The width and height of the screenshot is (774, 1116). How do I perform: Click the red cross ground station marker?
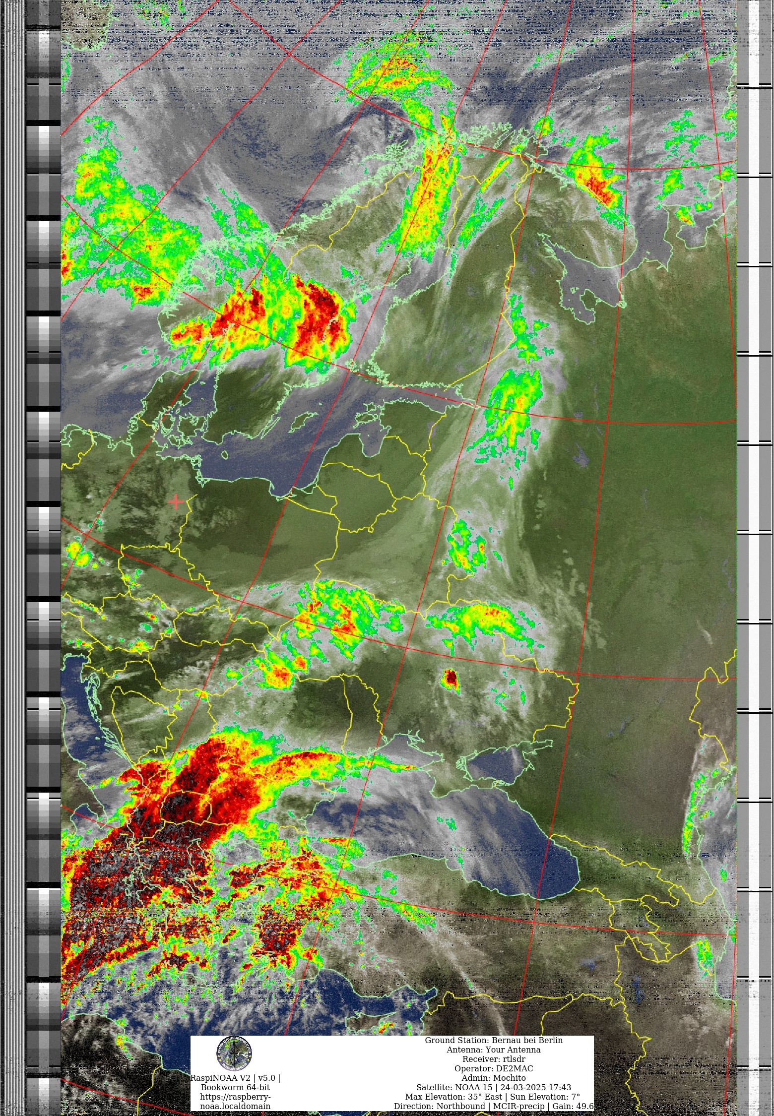(176, 502)
